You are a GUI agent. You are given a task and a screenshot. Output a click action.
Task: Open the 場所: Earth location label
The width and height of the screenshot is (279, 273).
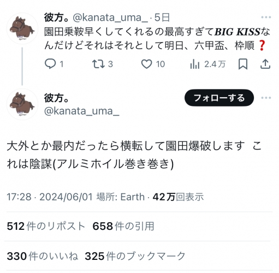click(121, 197)
